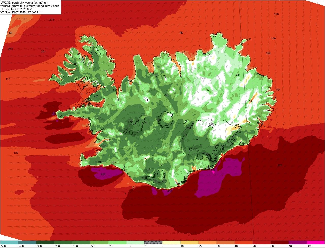This screenshot has height=248, width=325.
Task: Click the -93 value in the Westfjords
Action: pyautogui.click(x=75, y=64)
